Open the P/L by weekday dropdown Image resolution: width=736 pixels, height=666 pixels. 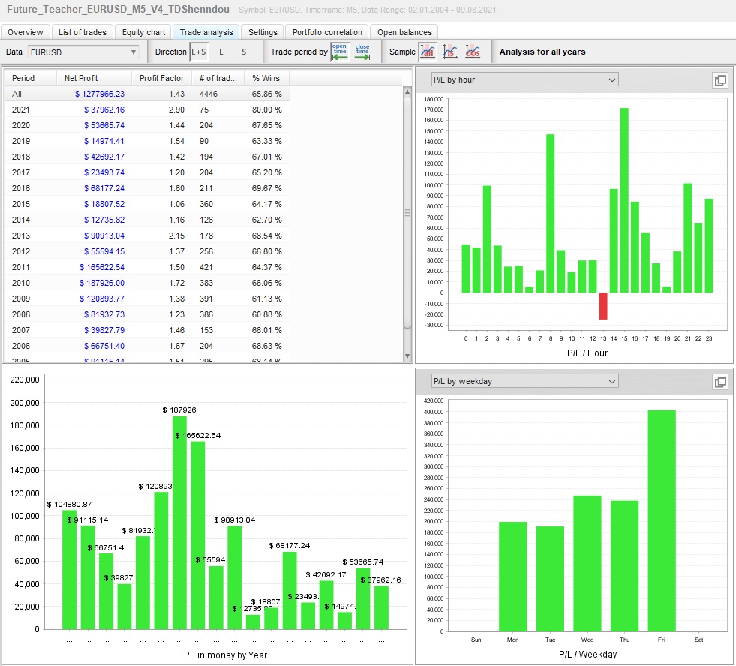pyautogui.click(x=524, y=381)
